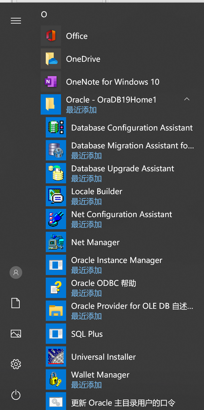Open the Pictures folder shortcut
The height and width of the screenshot is (410, 204).
coord(16,334)
